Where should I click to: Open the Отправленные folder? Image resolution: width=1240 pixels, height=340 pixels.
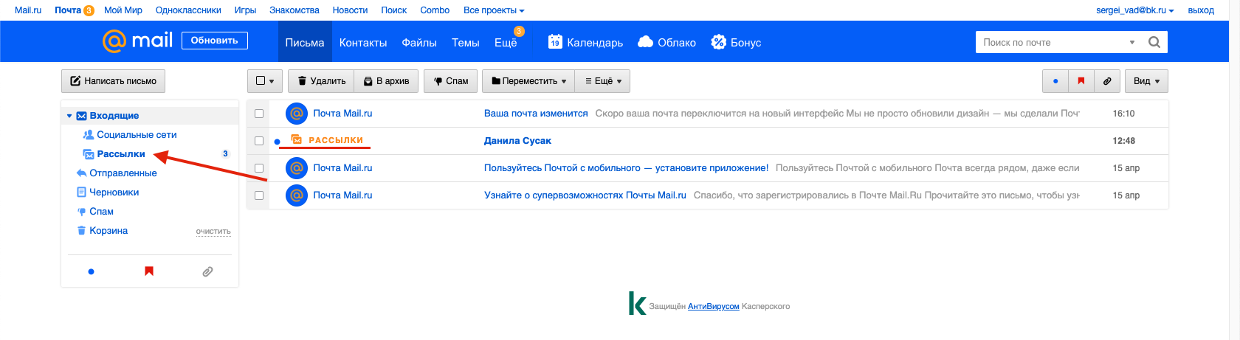pos(123,173)
